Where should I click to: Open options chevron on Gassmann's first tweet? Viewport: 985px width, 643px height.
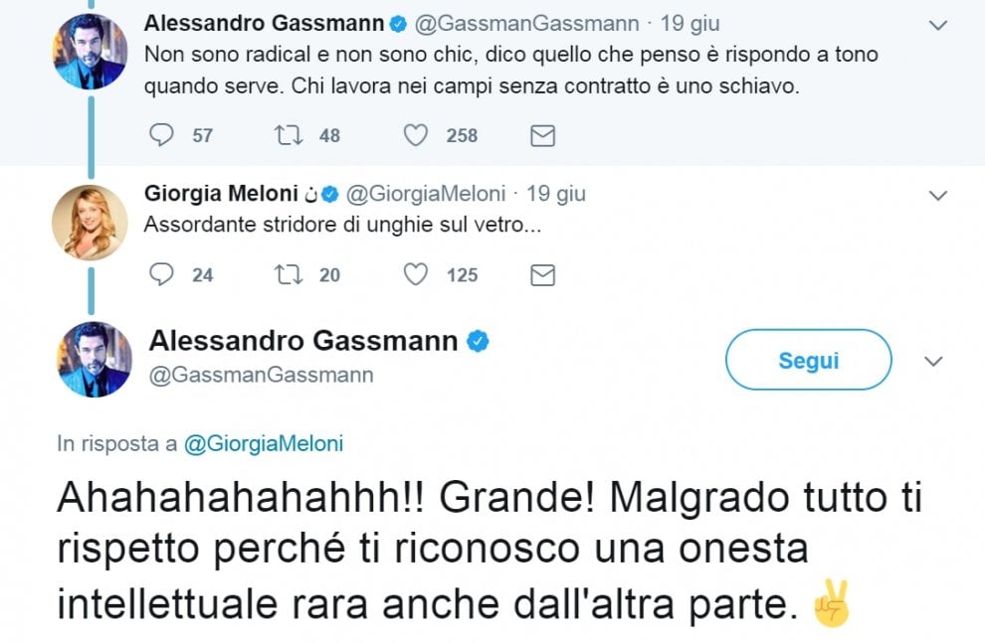[x=938, y=25]
